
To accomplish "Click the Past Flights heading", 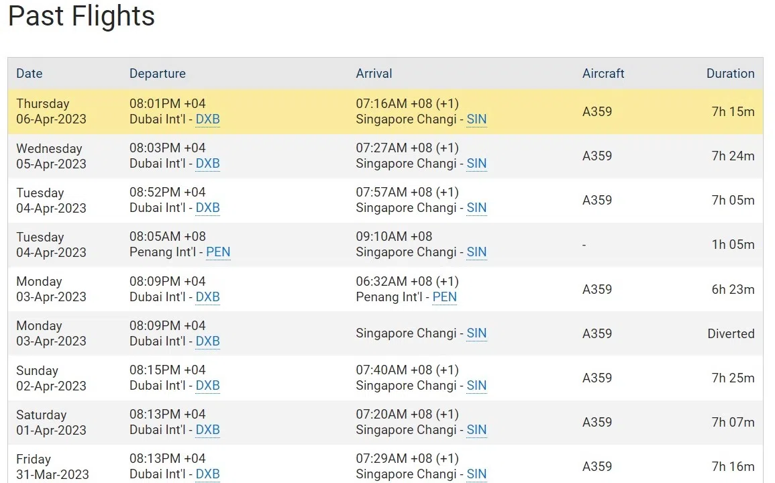I will coord(81,16).
